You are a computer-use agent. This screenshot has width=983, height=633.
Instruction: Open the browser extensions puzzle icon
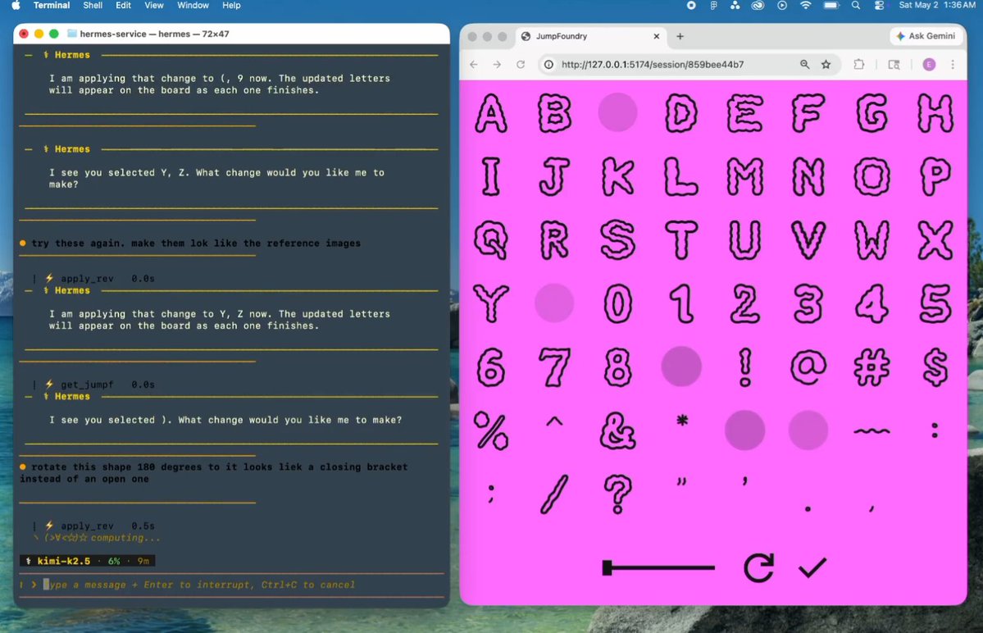tap(859, 65)
